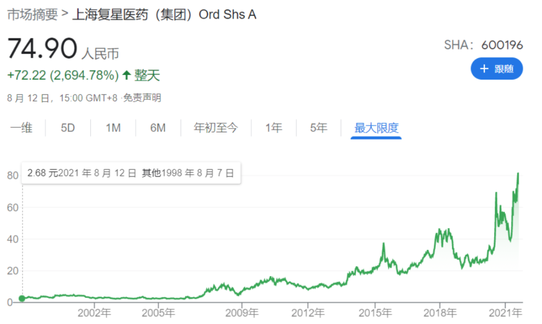This screenshot has height=324, width=542.
Task: Click the green up-arrow change icon
Action: pyautogui.click(x=126, y=75)
